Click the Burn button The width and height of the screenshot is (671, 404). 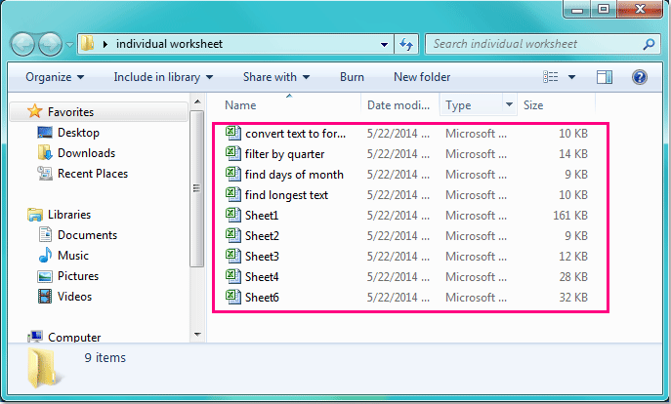pos(352,77)
